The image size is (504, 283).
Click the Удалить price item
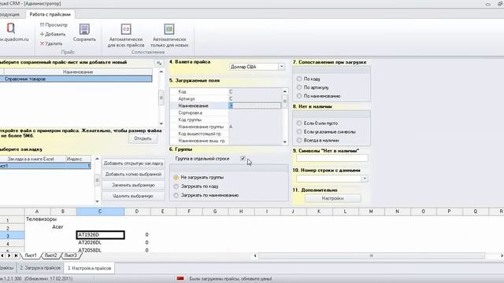click(51, 43)
